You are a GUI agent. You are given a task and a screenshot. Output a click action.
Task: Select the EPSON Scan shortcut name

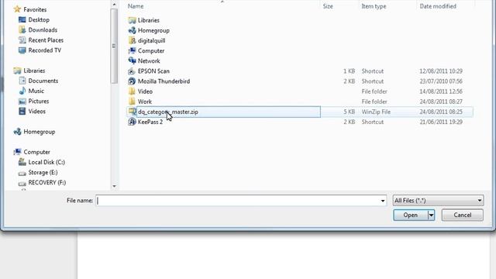coord(153,71)
